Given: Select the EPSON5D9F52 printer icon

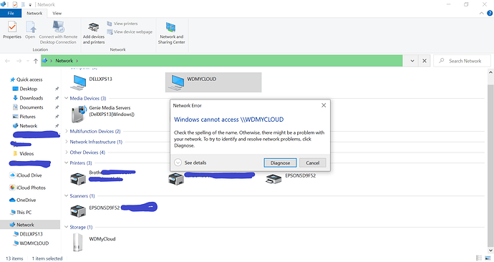Looking at the screenshot, I should [273, 178].
